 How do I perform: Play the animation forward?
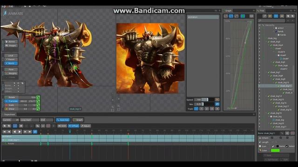[x=20, y=132]
